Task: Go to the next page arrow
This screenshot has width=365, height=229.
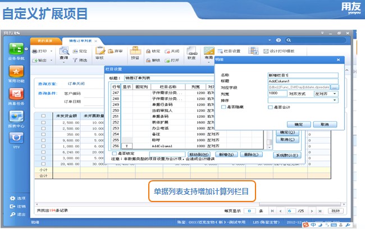Action: pyautogui.click(x=312, y=211)
